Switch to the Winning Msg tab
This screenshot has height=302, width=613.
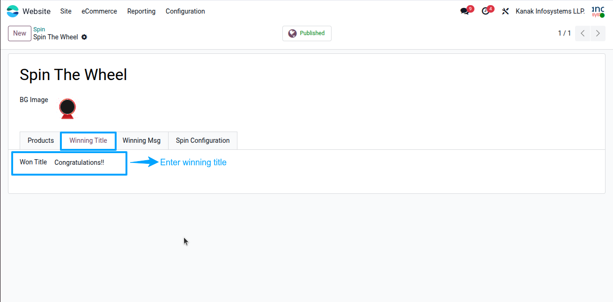click(x=141, y=140)
